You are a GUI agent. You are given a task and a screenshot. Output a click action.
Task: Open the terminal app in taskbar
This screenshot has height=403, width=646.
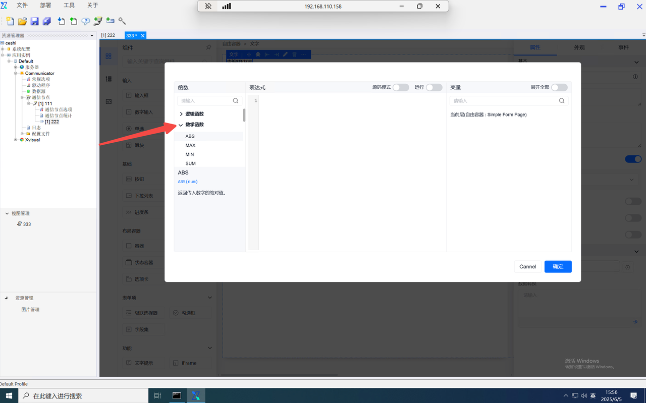coord(177,396)
